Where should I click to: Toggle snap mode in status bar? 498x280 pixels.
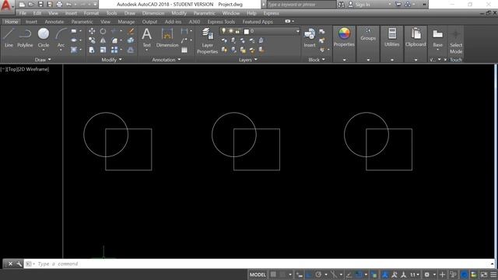tap(282, 275)
